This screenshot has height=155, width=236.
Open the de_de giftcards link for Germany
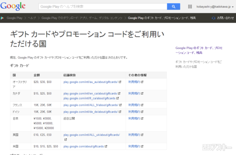pos(90,112)
